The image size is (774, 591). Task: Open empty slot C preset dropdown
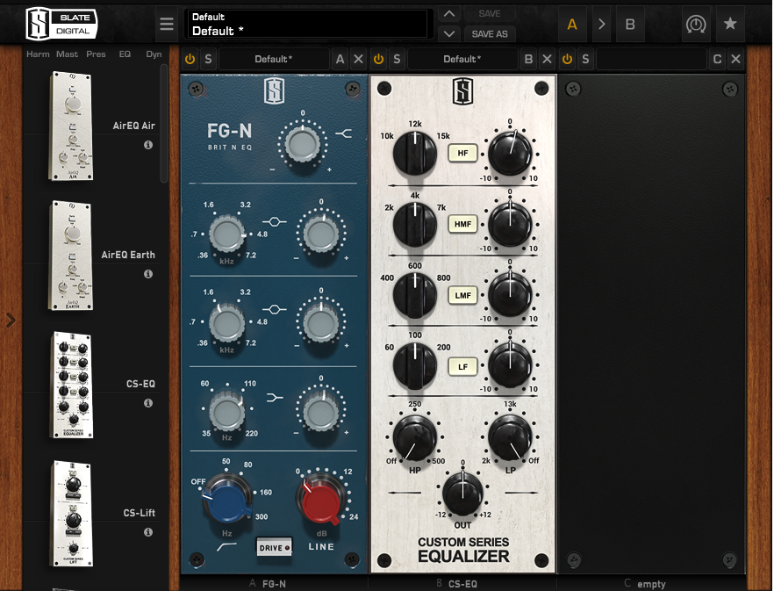(651, 60)
